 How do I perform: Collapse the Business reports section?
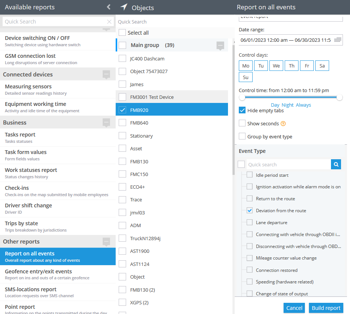pos(106,123)
